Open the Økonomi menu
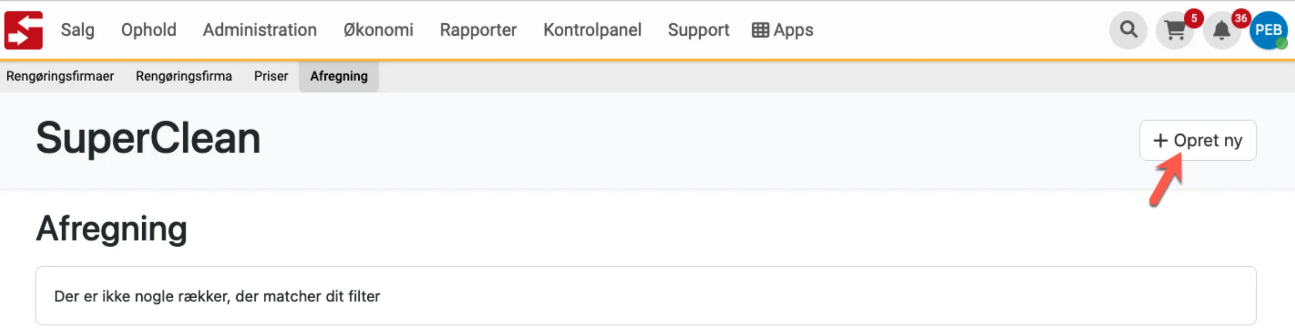The width and height of the screenshot is (1295, 334). (378, 30)
